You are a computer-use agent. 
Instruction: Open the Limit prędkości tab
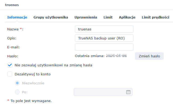pyautogui.click(x=155, y=17)
